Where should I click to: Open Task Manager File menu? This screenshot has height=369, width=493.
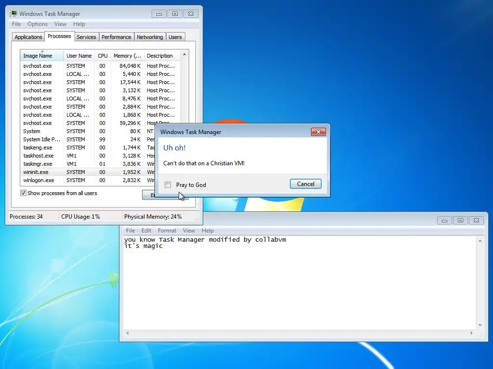click(16, 24)
